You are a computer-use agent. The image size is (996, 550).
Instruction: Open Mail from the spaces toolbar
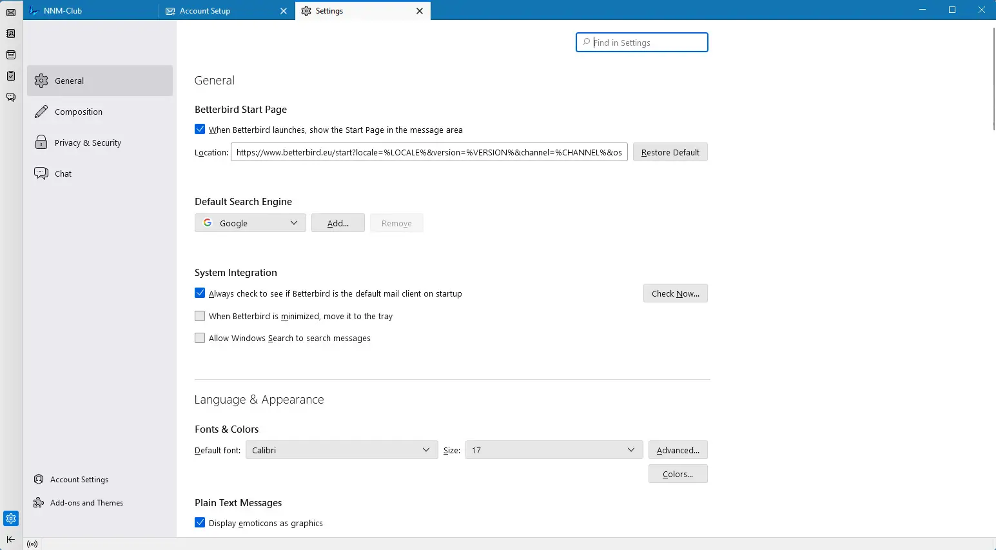tap(11, 12)
